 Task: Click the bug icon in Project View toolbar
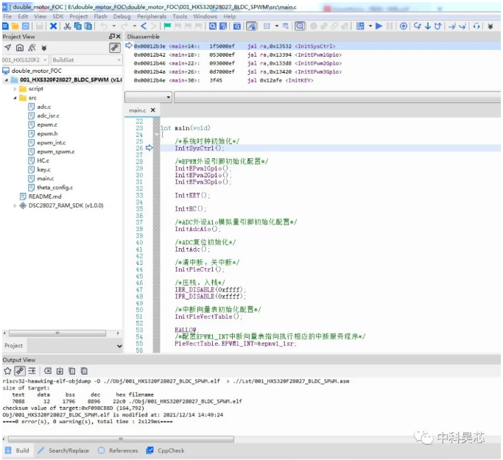(x=44, y=48)
